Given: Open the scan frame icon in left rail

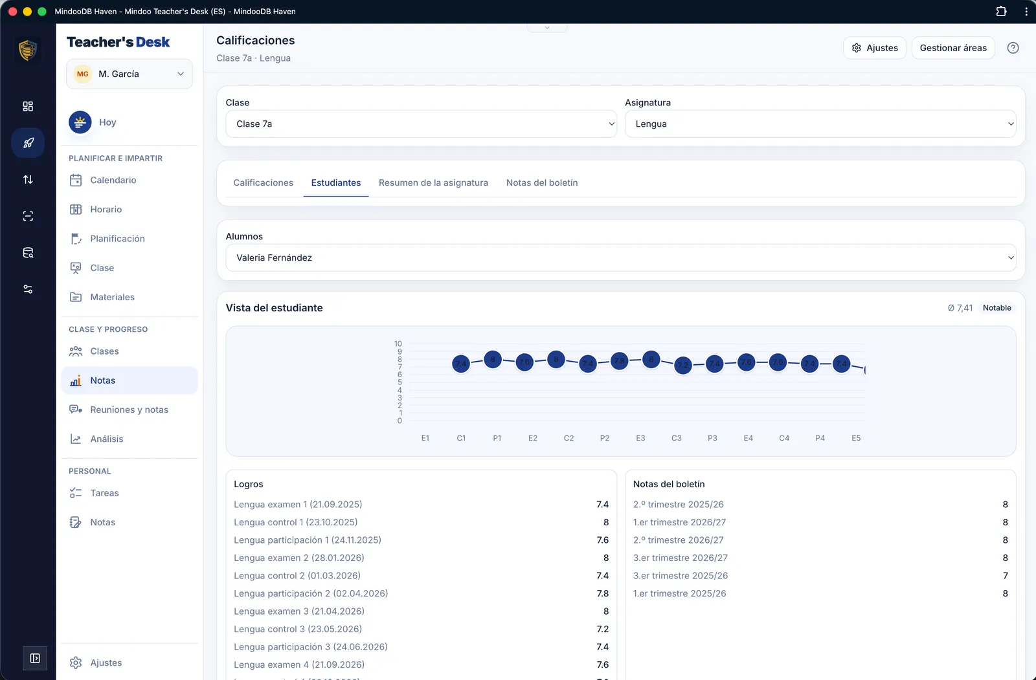Looking at the screenshot, I should [x=28, y=216].
